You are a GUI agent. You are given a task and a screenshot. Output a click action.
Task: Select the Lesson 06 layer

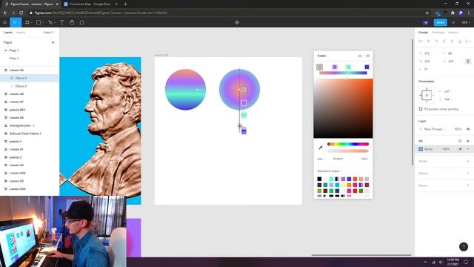[x=16, y=117]
